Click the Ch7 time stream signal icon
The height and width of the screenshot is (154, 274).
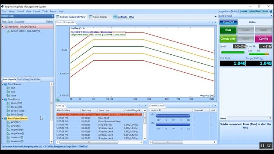tap(9, 88)
